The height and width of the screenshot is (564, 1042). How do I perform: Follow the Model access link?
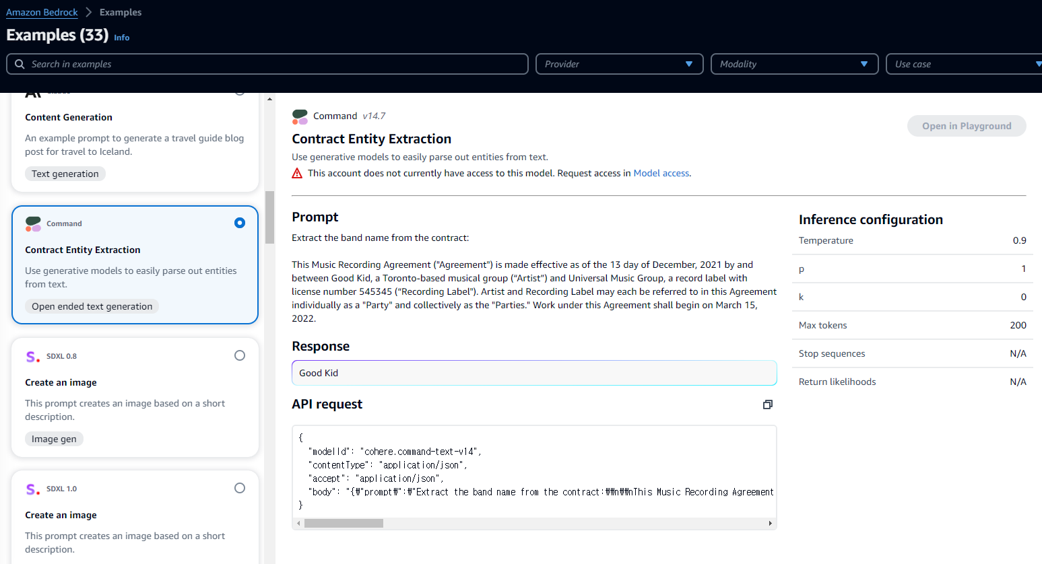click(661, 174)
